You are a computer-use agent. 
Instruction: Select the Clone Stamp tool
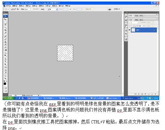(x=5, y=42)
